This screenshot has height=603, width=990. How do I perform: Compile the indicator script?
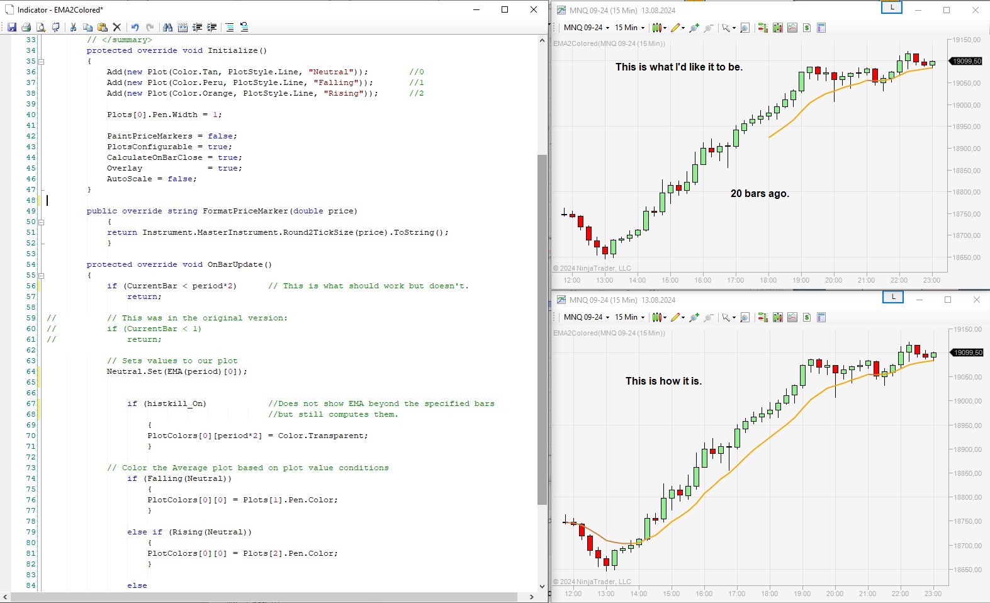point(56,27)
